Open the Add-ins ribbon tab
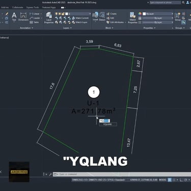 [5, 8]
